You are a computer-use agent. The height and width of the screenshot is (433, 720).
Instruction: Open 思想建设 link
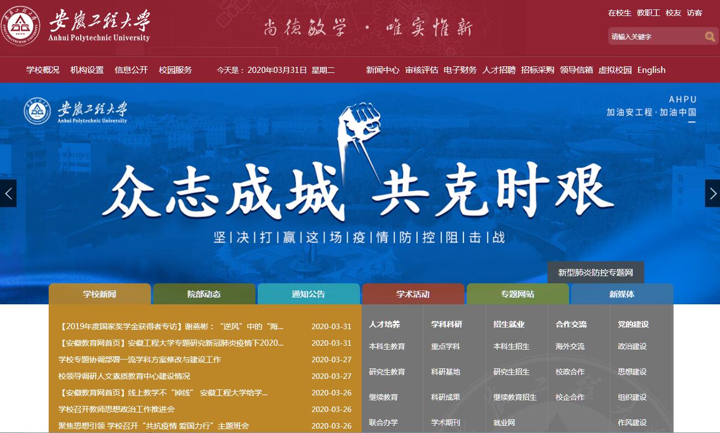click(x=632, y=372)
